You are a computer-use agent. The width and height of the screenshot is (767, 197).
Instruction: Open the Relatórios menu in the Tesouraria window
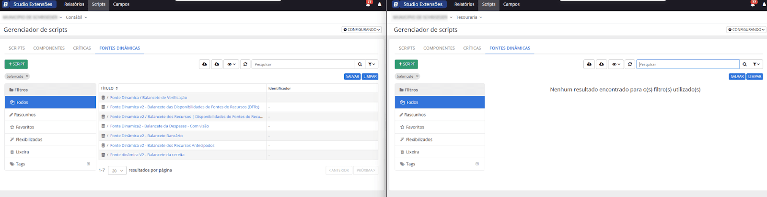point(464,4)
